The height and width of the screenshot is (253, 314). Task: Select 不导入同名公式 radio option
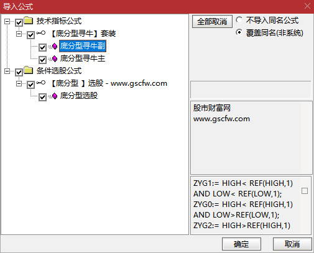[239, 20]
